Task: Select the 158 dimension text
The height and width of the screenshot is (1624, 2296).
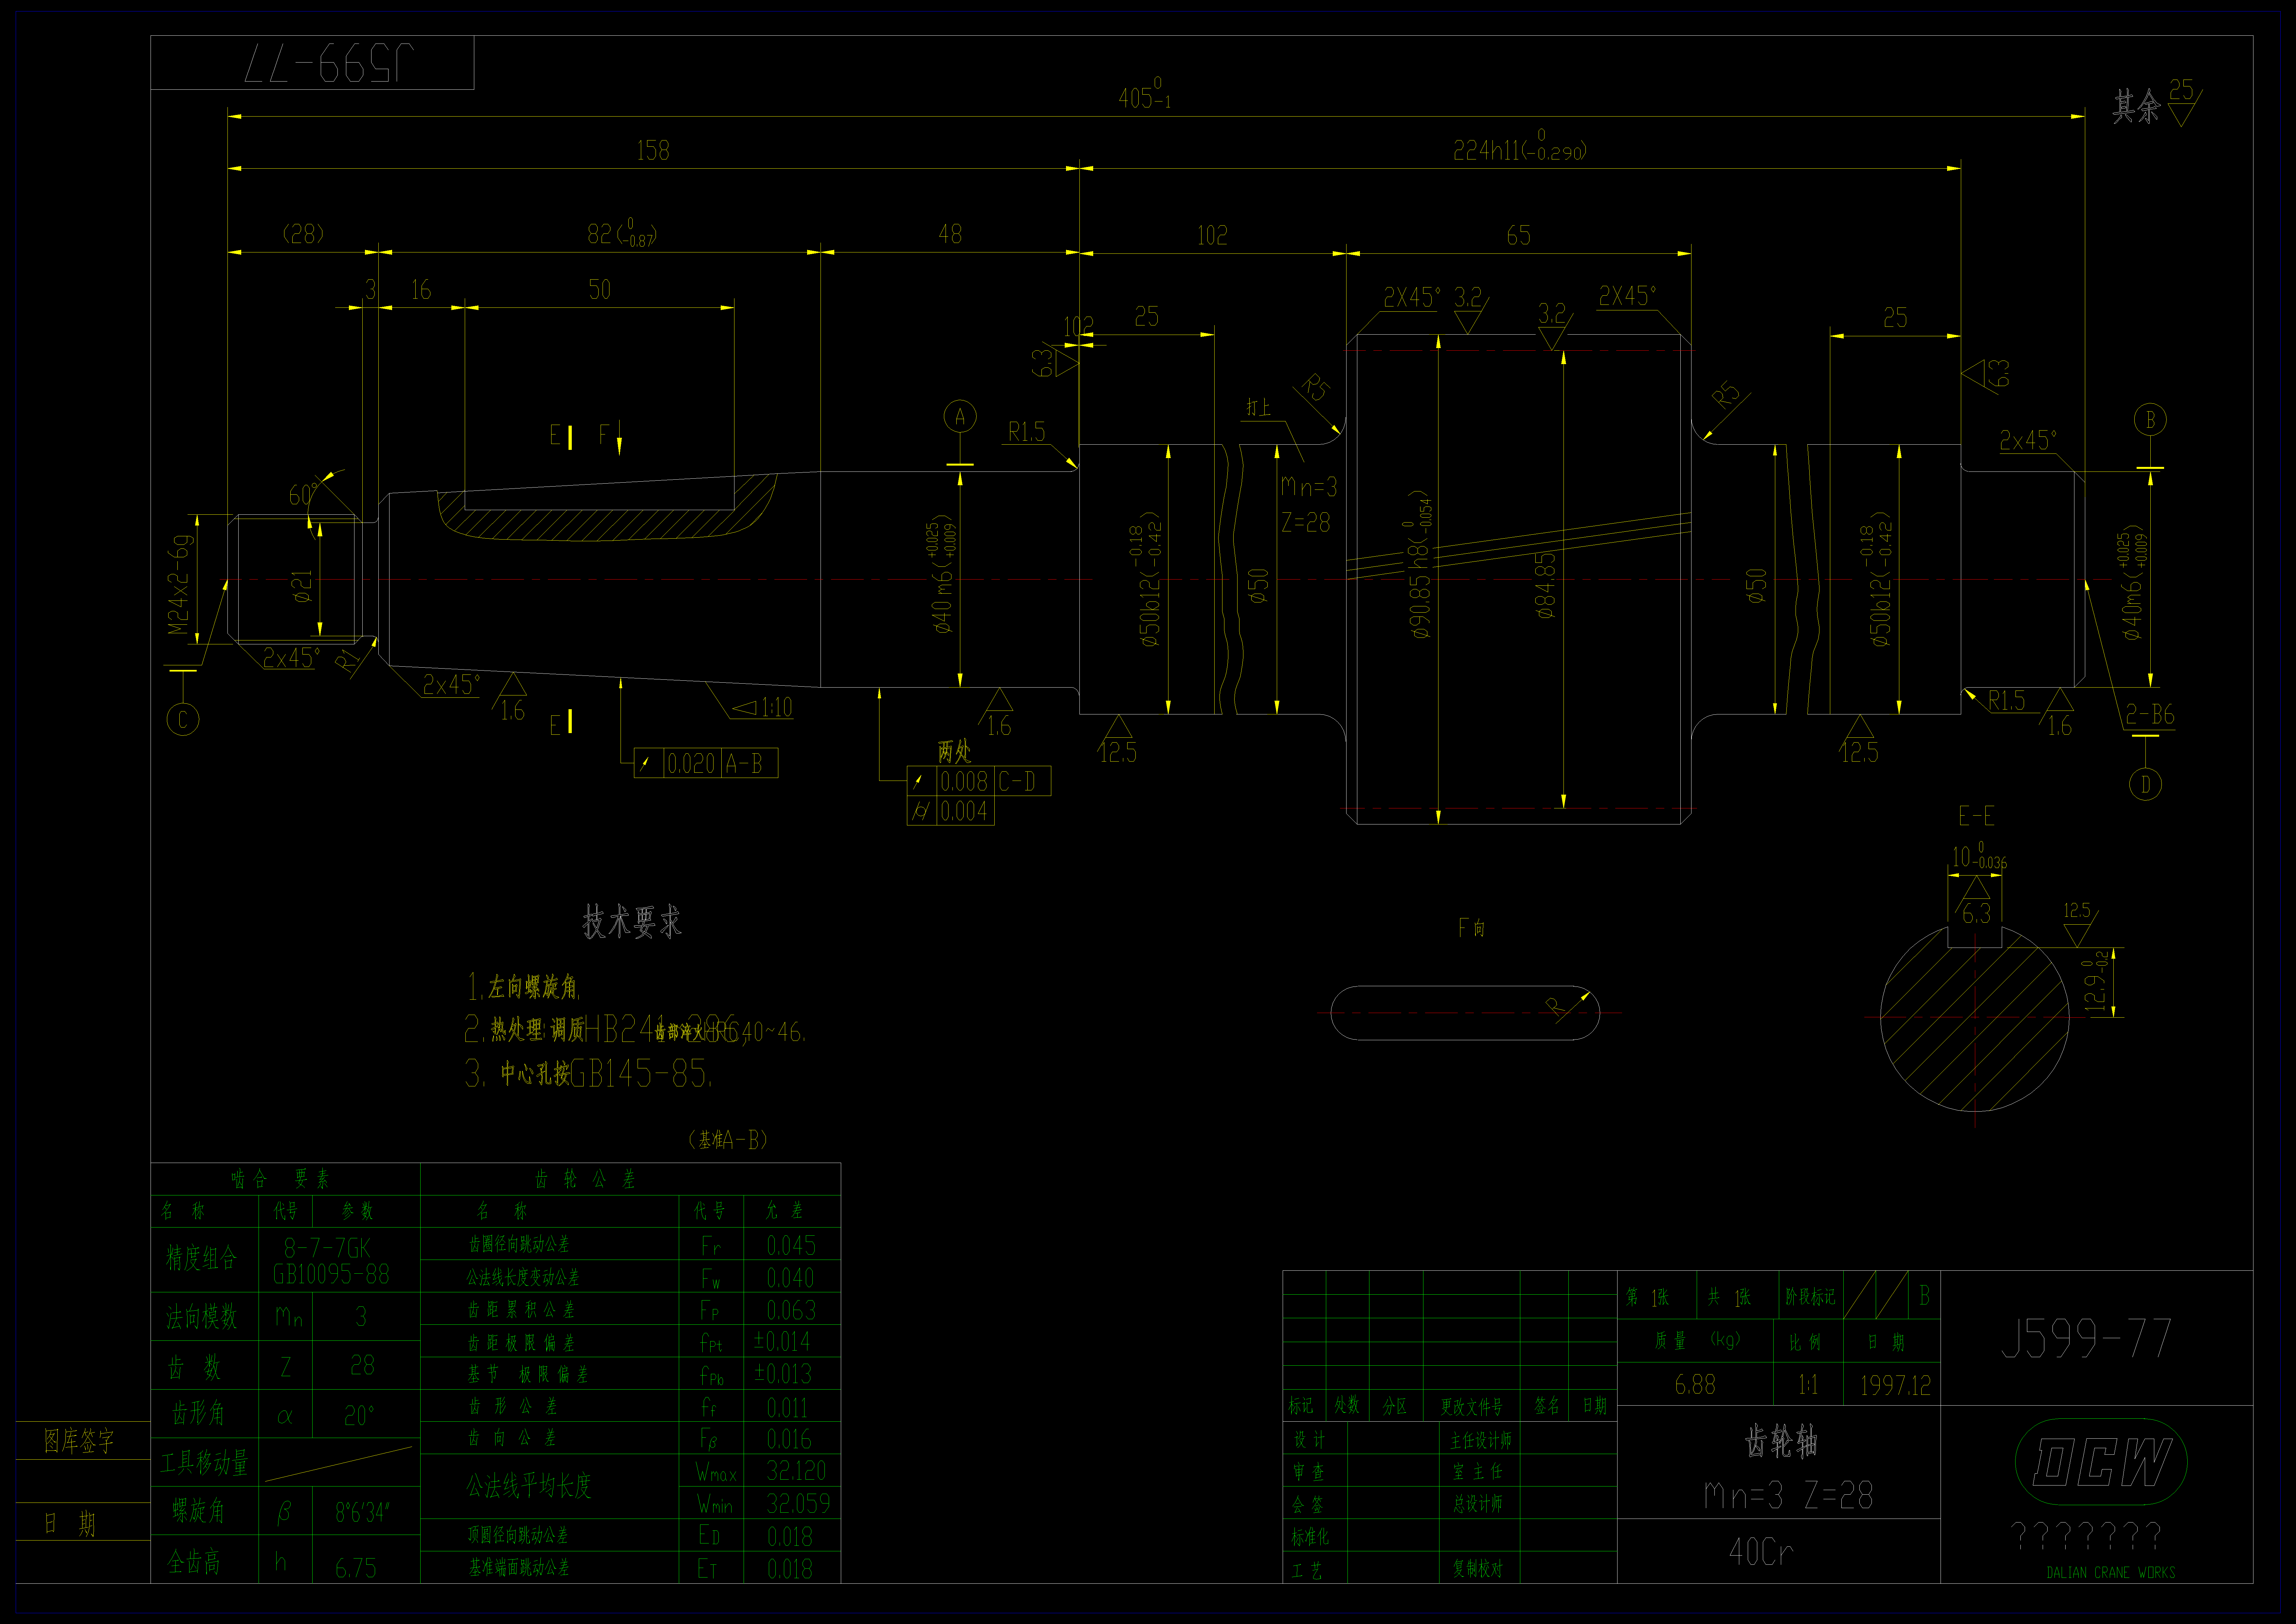Action: [x=653, y=150]
